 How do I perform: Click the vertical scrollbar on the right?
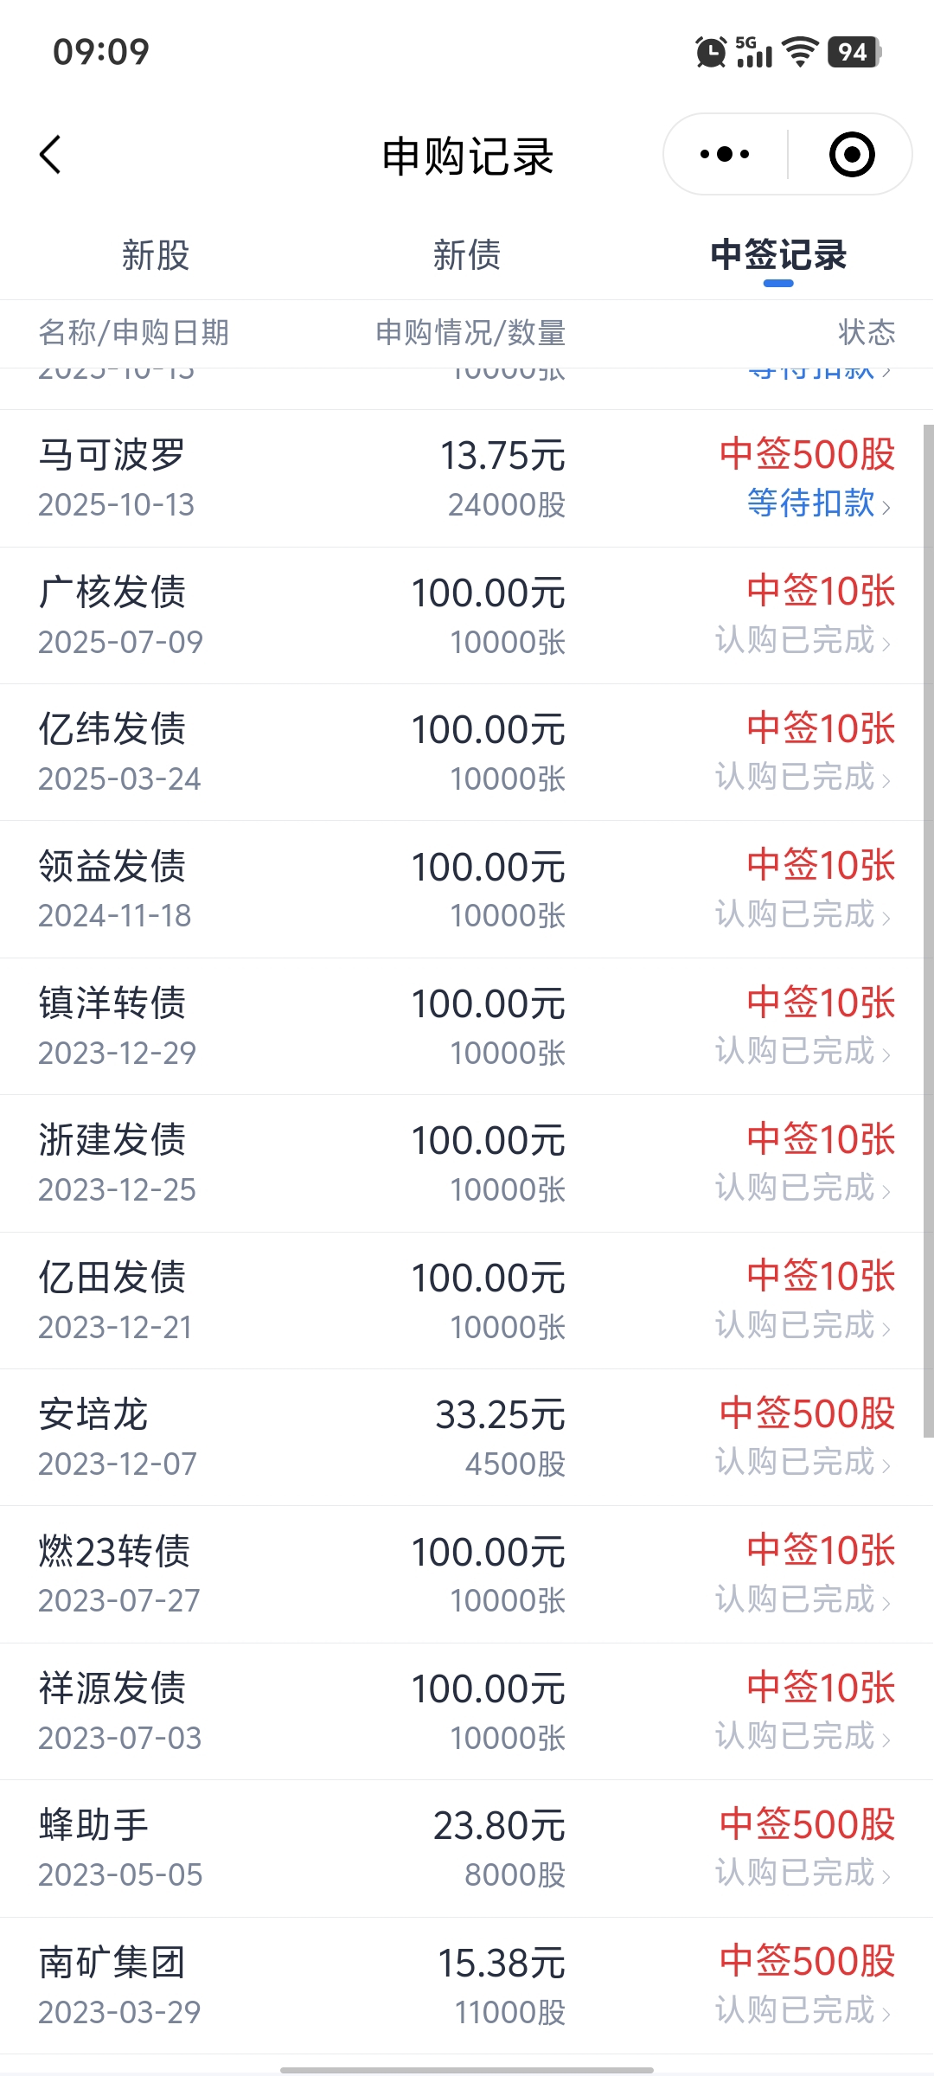(928, 930)
